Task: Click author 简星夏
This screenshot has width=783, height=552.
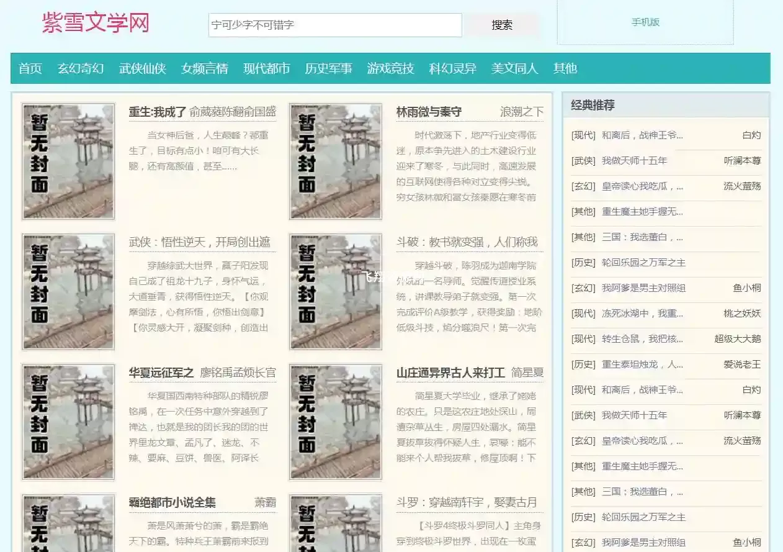Action: [527, 373]
